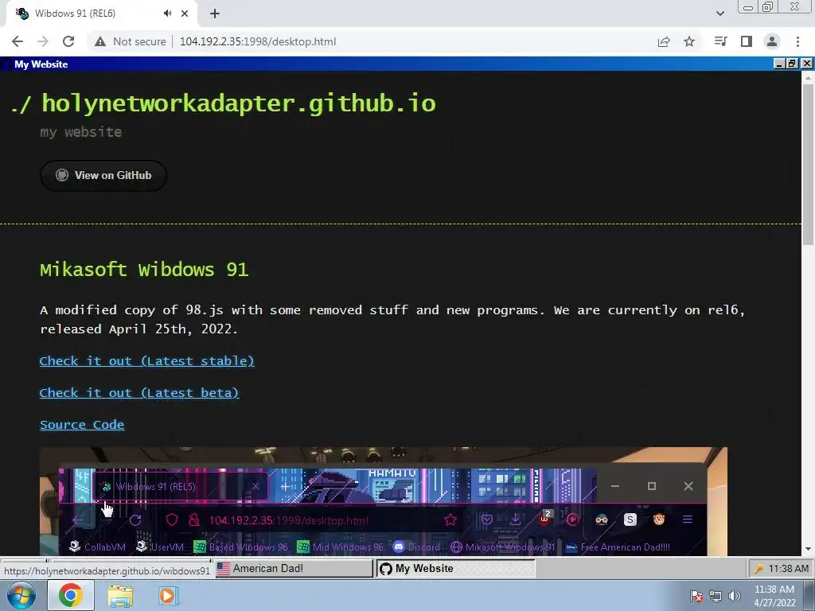815x611 pixels.
Task: Click the Action Center flag tray icon
Action: 696,596
